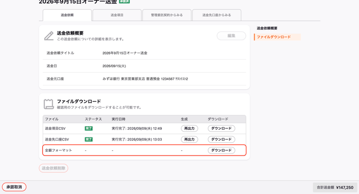Click the 送金依頼削除 button
Image resolution: width=359 pixels, height=194 pixels.
click(x=54, y=168)
